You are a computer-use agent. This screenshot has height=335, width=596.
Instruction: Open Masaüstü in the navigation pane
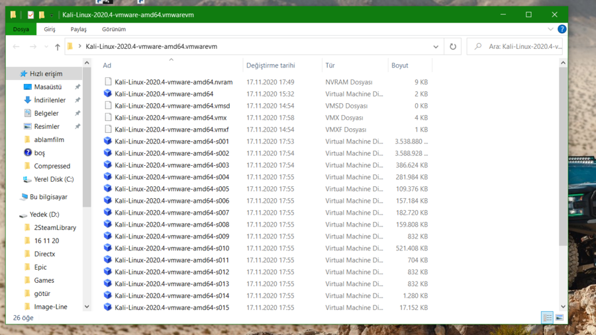(48, 87)
